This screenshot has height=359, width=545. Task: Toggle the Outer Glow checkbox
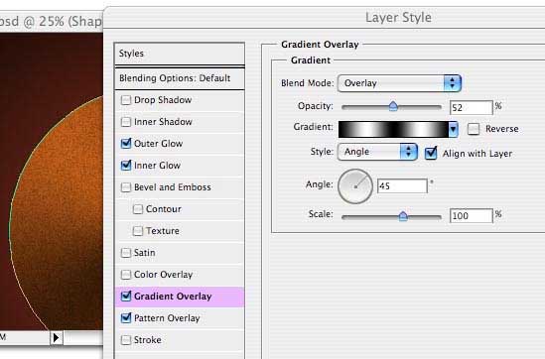125,144
